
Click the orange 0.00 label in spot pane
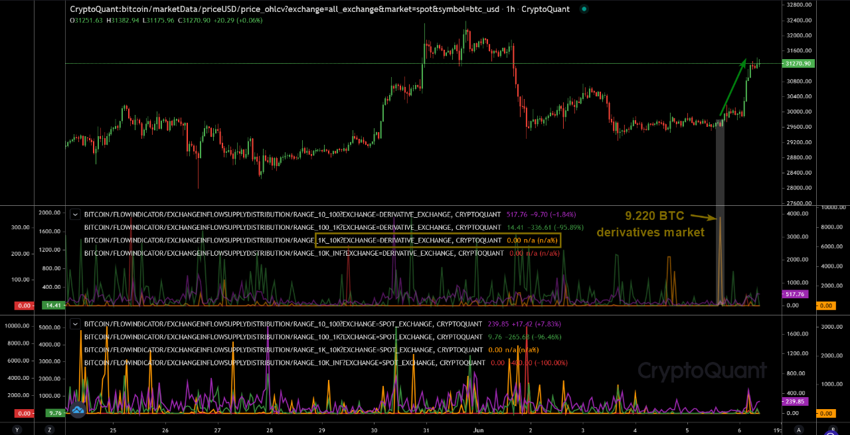point(825,413)
